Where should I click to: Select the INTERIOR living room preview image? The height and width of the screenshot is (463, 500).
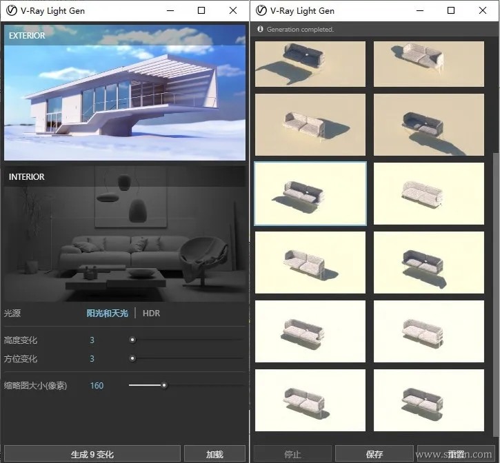pos(125,234)
